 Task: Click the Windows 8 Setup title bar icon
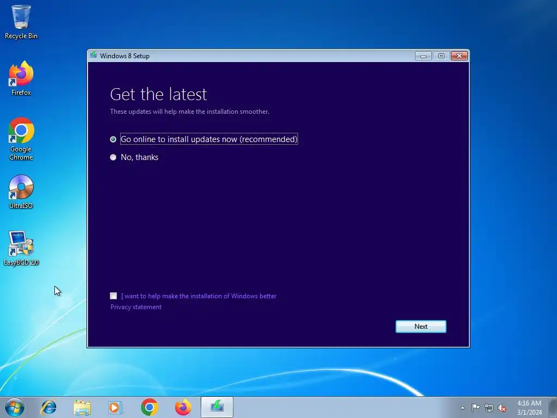coord(94,55)
